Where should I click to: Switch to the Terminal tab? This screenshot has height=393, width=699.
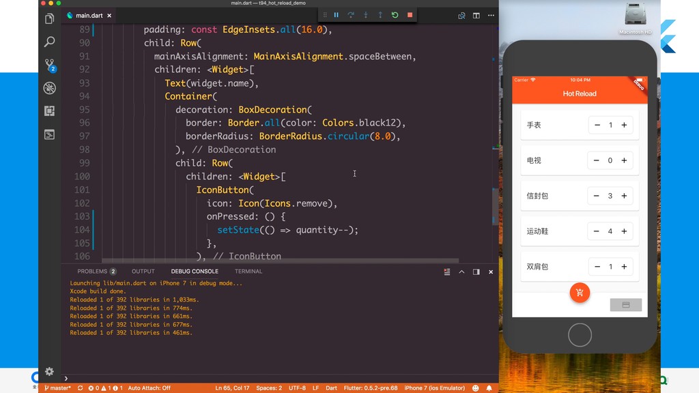click(x=248, y=272)
